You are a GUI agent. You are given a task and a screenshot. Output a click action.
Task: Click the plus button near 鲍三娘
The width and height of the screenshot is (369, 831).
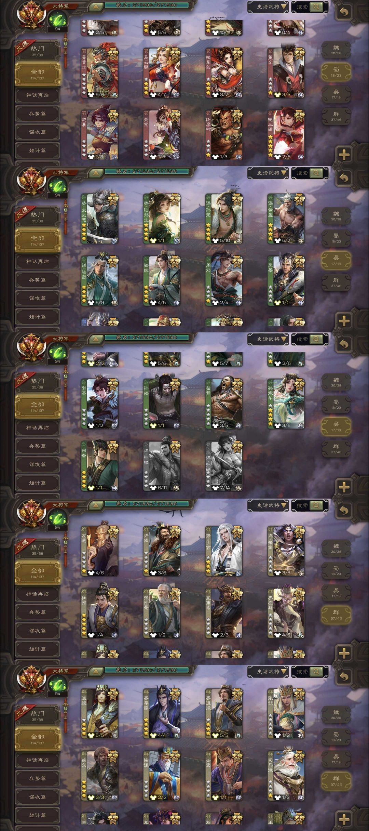344,155
